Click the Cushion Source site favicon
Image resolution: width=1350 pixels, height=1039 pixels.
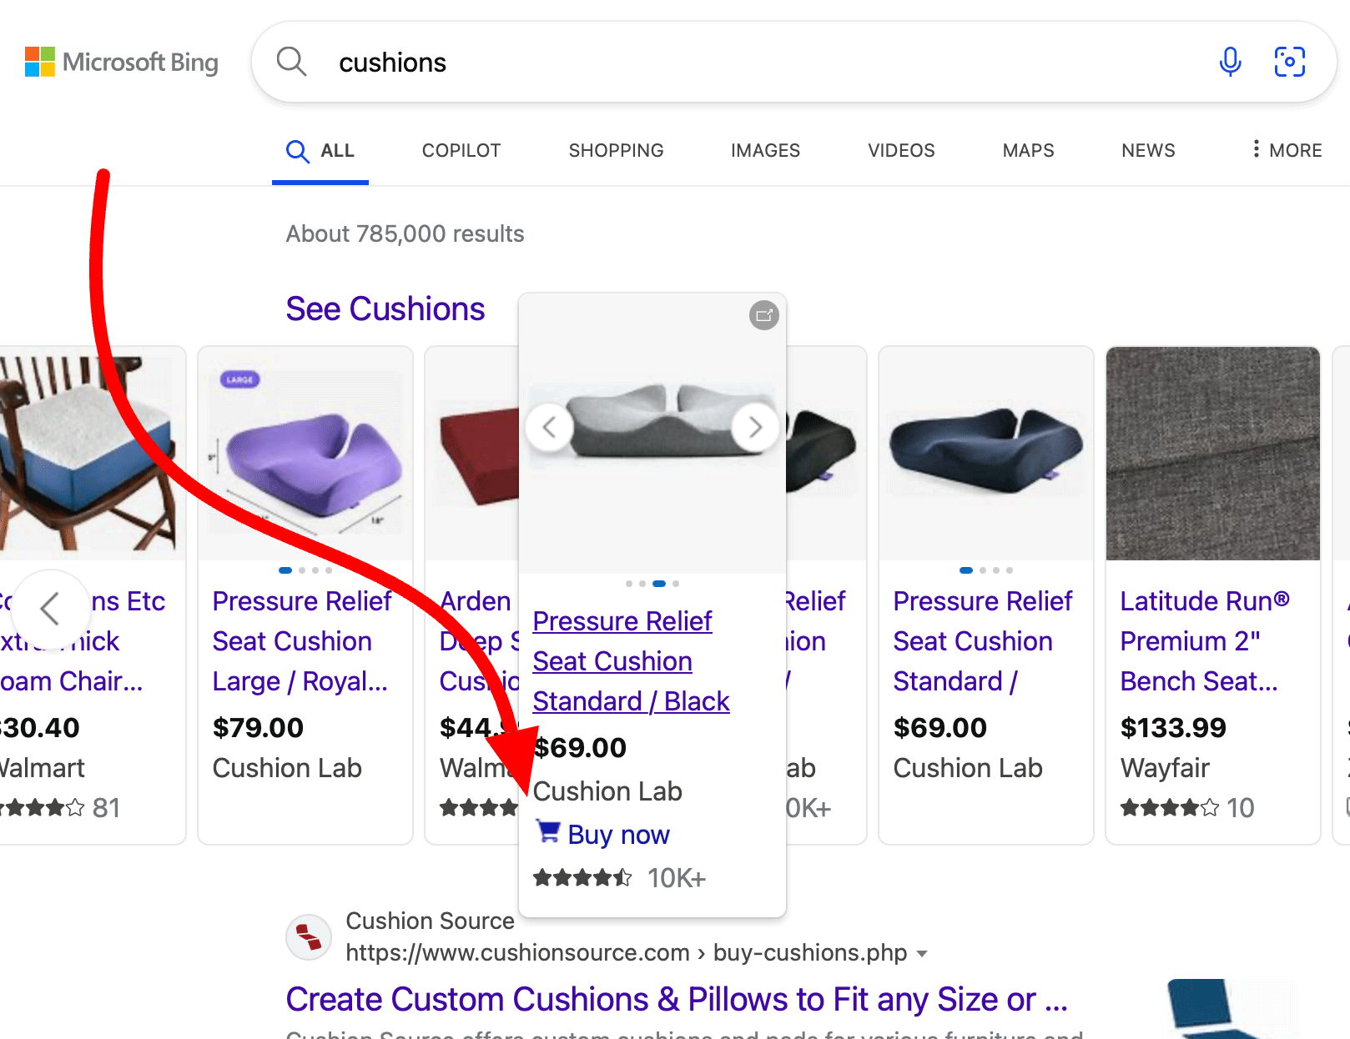click(308, 936)
